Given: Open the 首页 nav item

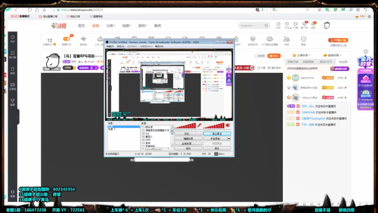Looking at the screenshot, I should [82, 25].
